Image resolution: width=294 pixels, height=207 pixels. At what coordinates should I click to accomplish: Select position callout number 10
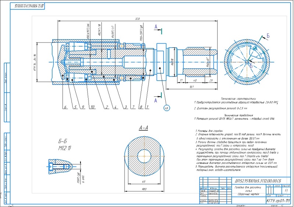click(92, 107)
